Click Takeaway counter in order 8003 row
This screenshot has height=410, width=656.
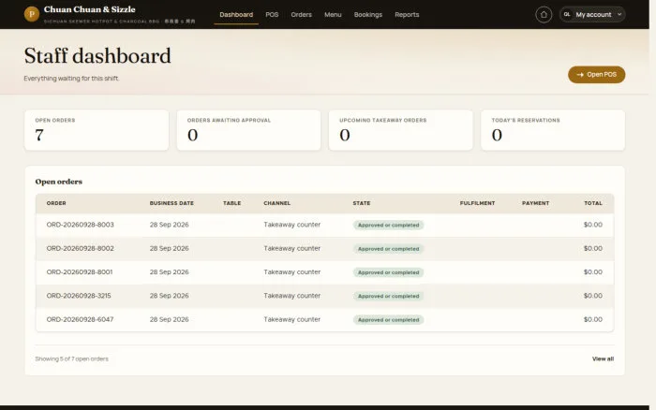[292, 225]
